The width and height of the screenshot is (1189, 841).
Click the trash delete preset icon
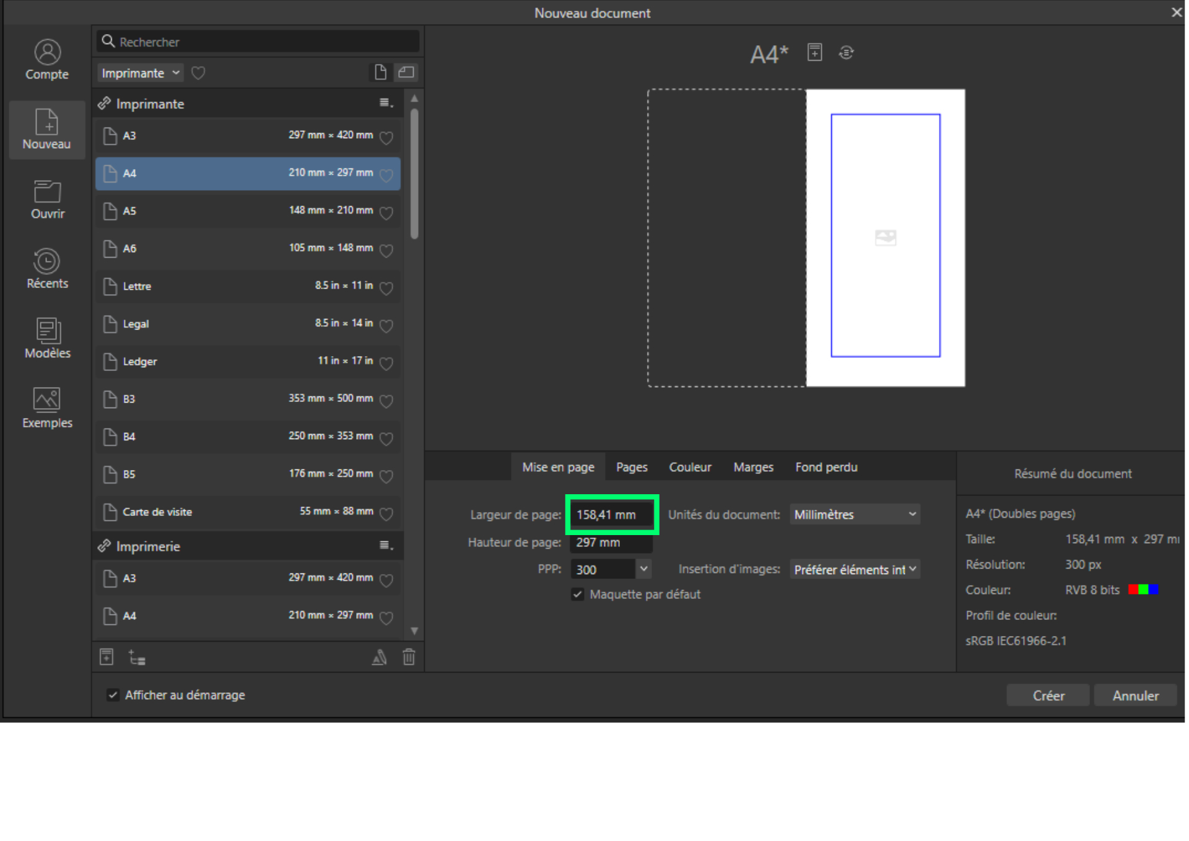pyautogui.click(x=409, y=657)
